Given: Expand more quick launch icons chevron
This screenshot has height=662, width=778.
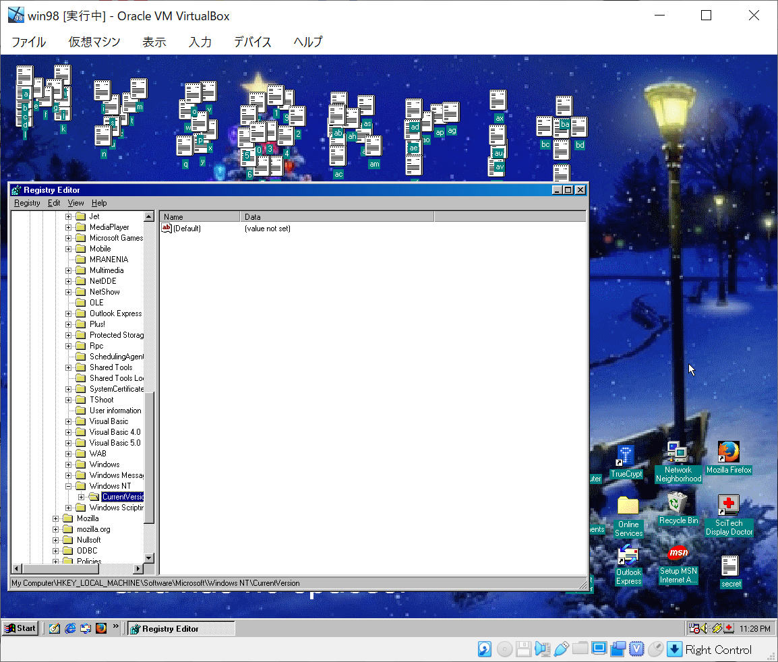Looking at the screenshot, I should (115, 626).
